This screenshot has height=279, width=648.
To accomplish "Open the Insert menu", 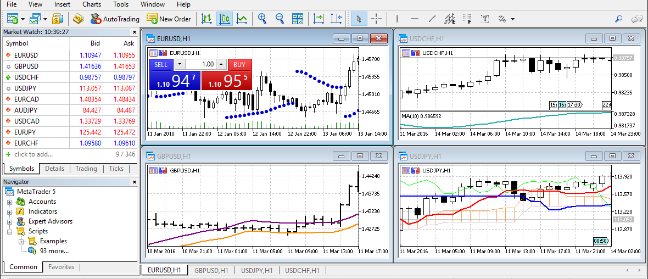I will [x=62, y=4].
